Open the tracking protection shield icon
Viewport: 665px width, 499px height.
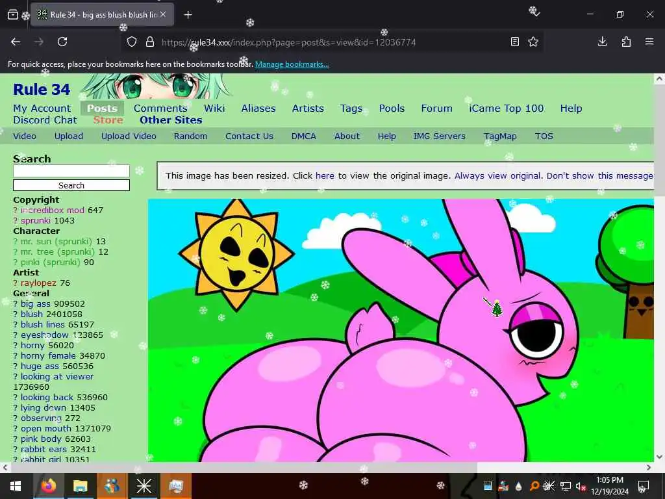132,42
